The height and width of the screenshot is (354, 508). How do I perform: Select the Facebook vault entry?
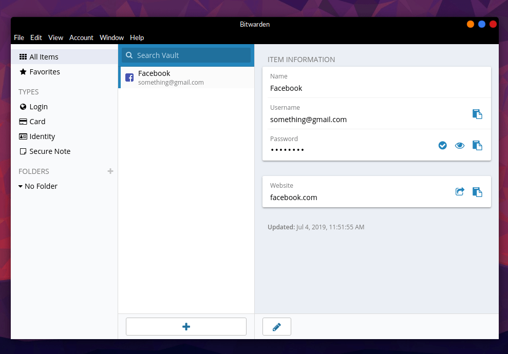(x=186, y=77)
